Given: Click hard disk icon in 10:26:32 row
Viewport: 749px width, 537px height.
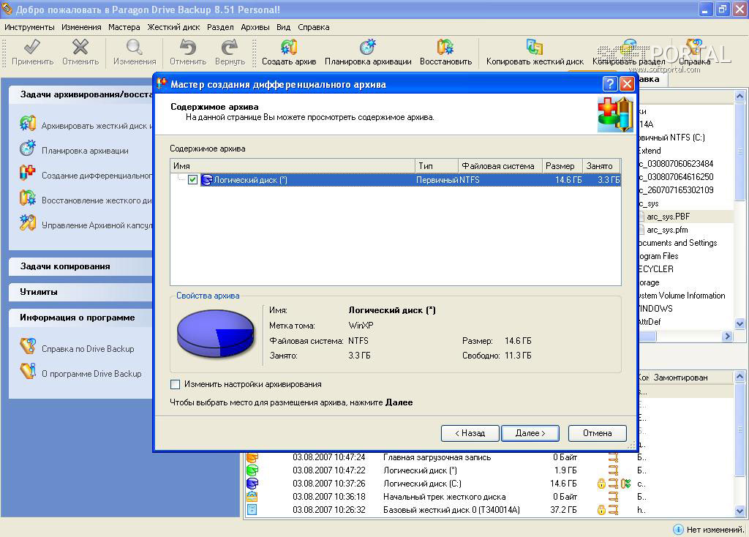Looking at the screenshot, I should pos(252,510).
